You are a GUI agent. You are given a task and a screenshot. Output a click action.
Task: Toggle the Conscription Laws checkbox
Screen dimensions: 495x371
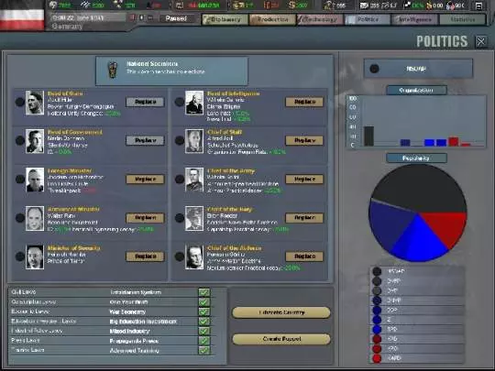click(204, 302)
